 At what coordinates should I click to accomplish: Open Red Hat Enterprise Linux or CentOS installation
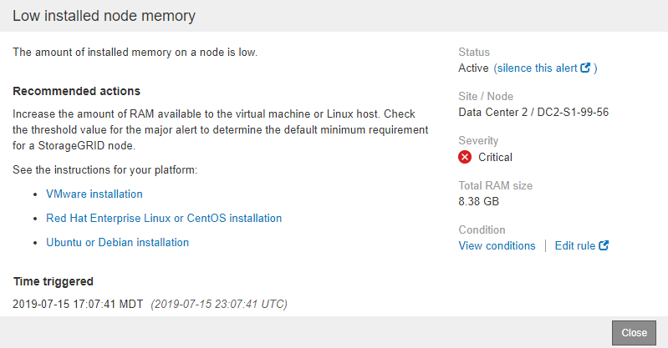click(164, 218)
